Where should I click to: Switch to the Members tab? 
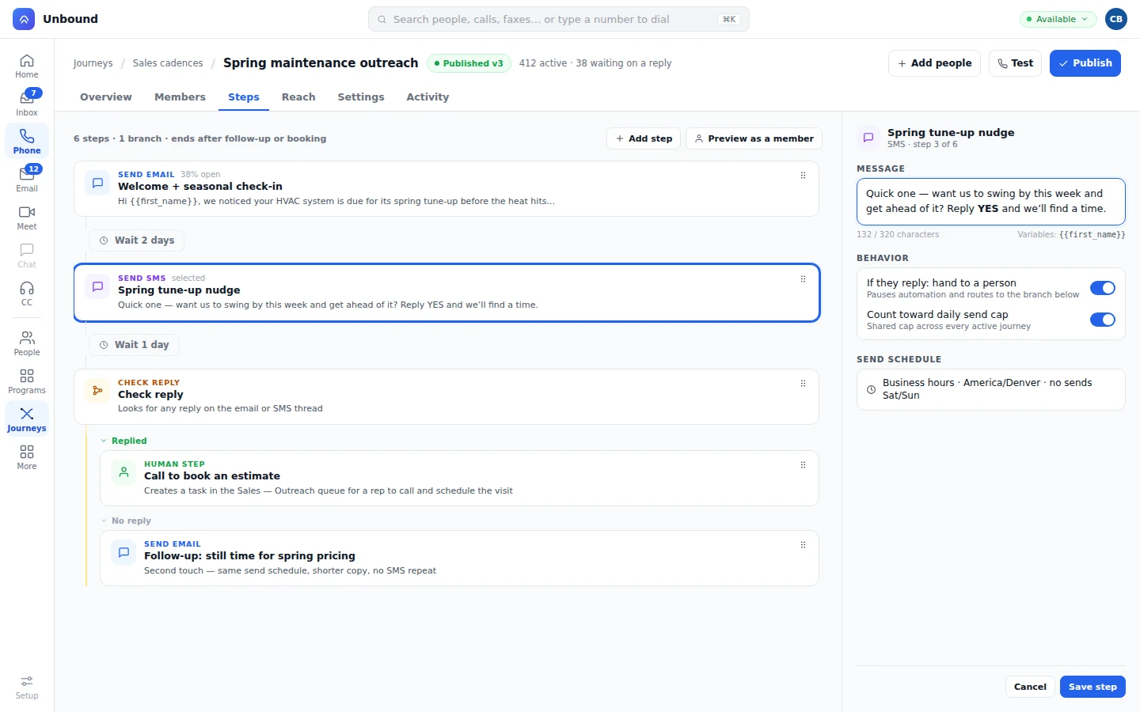click(x=180, y=97)
